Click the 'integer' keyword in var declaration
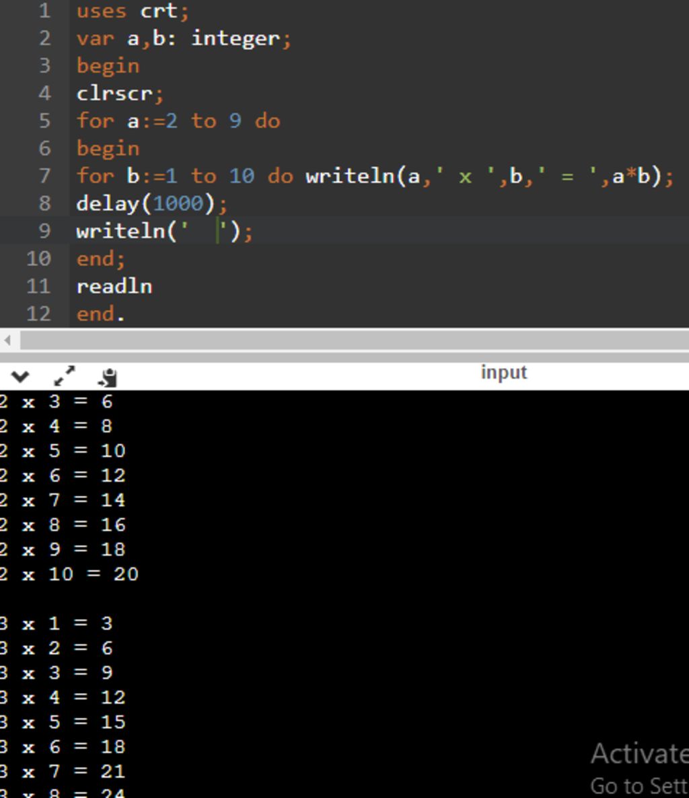Screen dimensions: 689x798 click(235, 38)
